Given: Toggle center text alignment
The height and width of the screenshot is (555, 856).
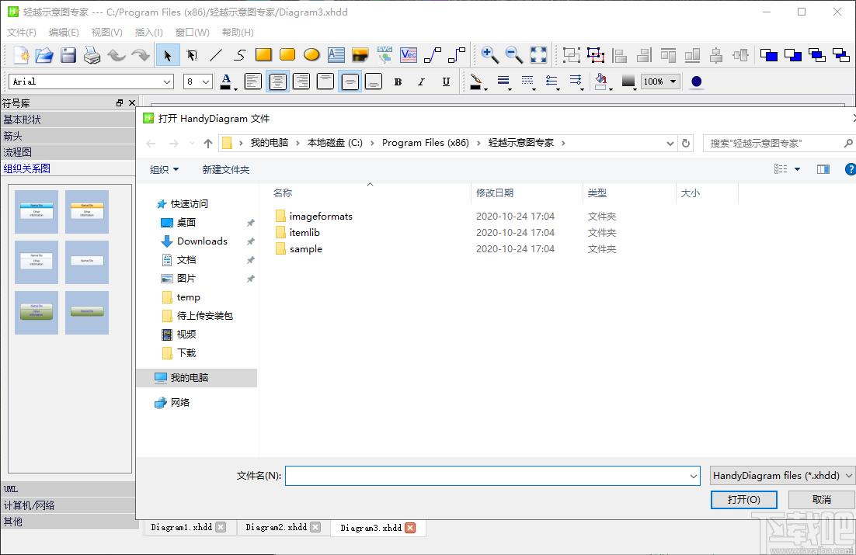Looking at the screenshot, I should (x=277, y=82).
